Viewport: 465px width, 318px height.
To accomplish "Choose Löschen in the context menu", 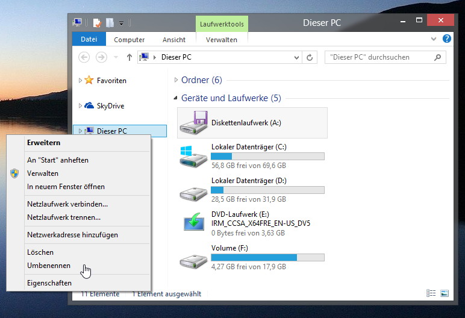I will point(78,252).
